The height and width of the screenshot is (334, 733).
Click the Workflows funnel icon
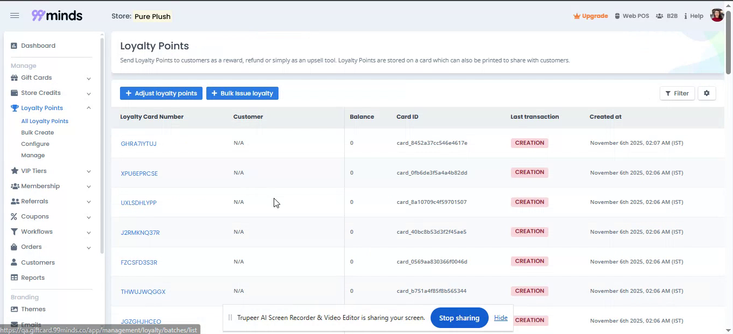pos(15,232)
